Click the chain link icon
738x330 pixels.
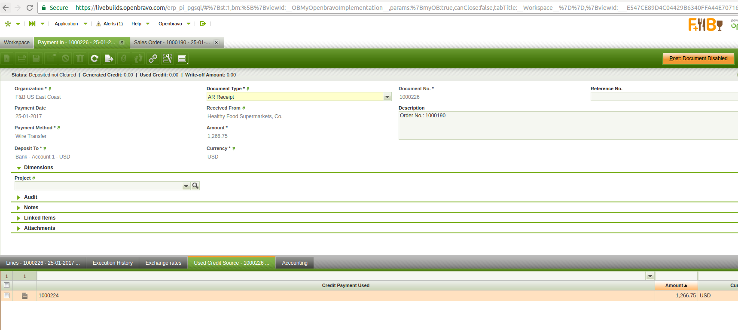click(x=153, y=58)
